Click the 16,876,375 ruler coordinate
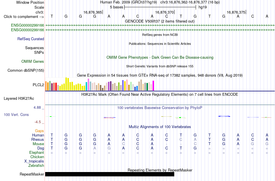The image size is (275, 181). 236,12
